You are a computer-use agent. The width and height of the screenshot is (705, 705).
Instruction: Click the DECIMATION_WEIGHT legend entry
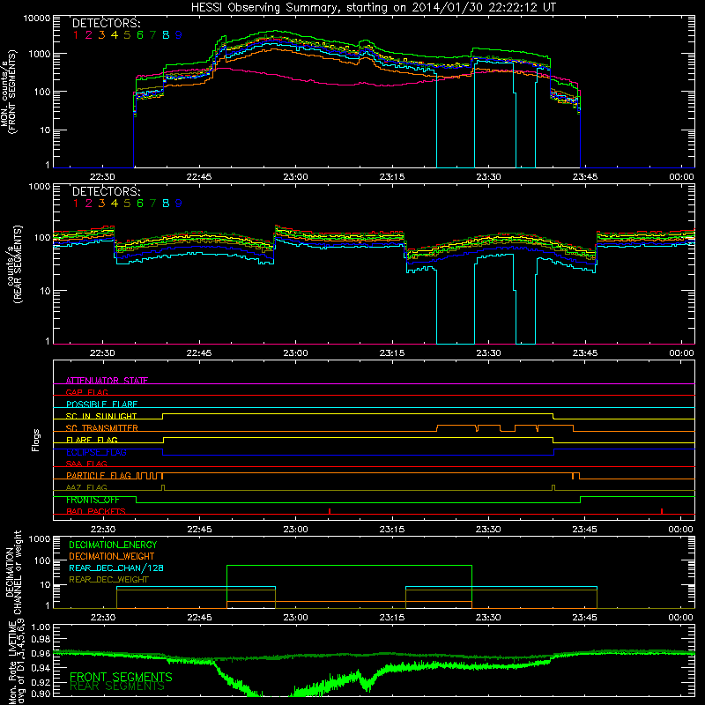[112, 556]
